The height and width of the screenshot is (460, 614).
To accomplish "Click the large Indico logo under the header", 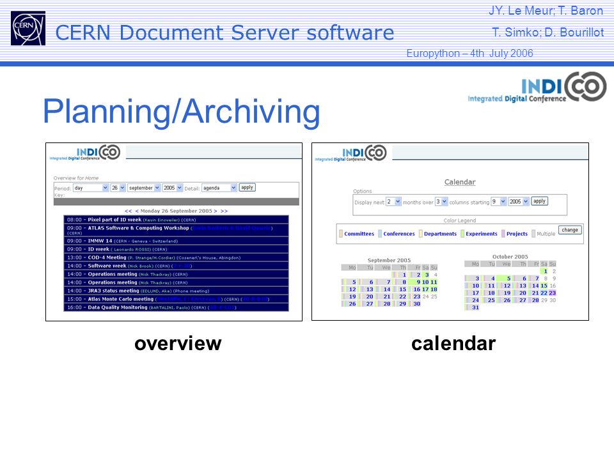I will [x=537, y=88].
